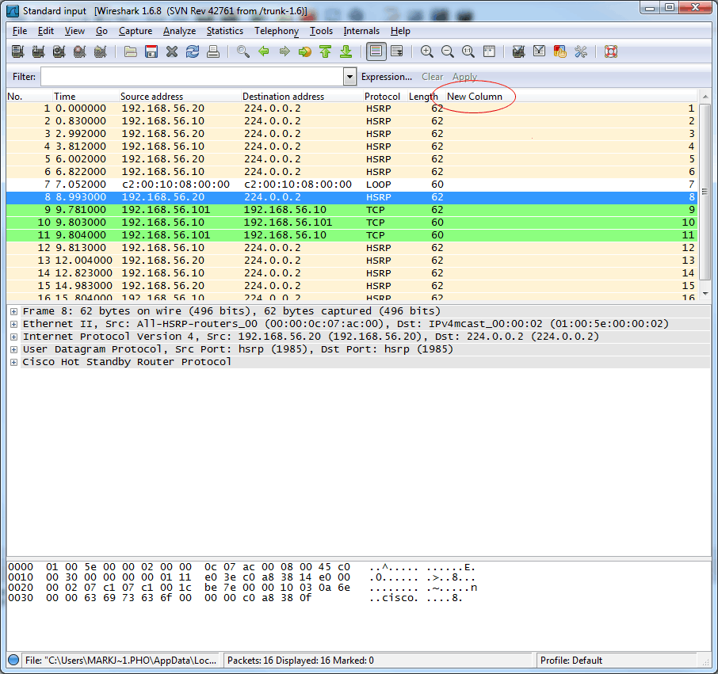
Task: Zoom out on packet text
Action: 448,51
